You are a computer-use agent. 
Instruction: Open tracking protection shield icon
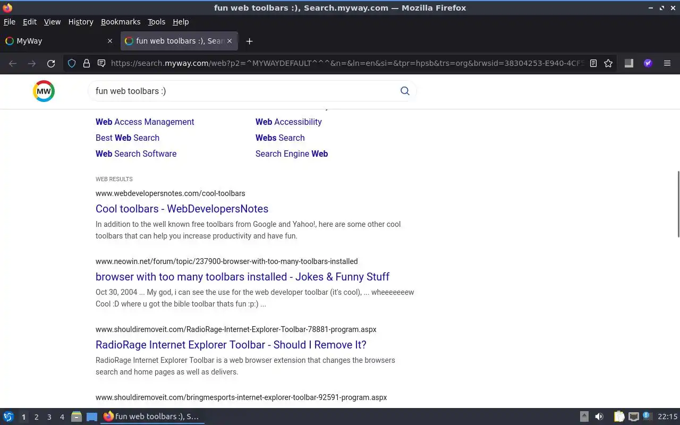click(72, 63)
